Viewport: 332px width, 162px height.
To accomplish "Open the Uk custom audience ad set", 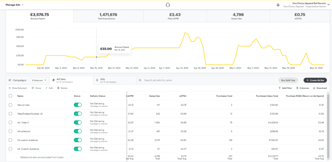I will (28, 140).
